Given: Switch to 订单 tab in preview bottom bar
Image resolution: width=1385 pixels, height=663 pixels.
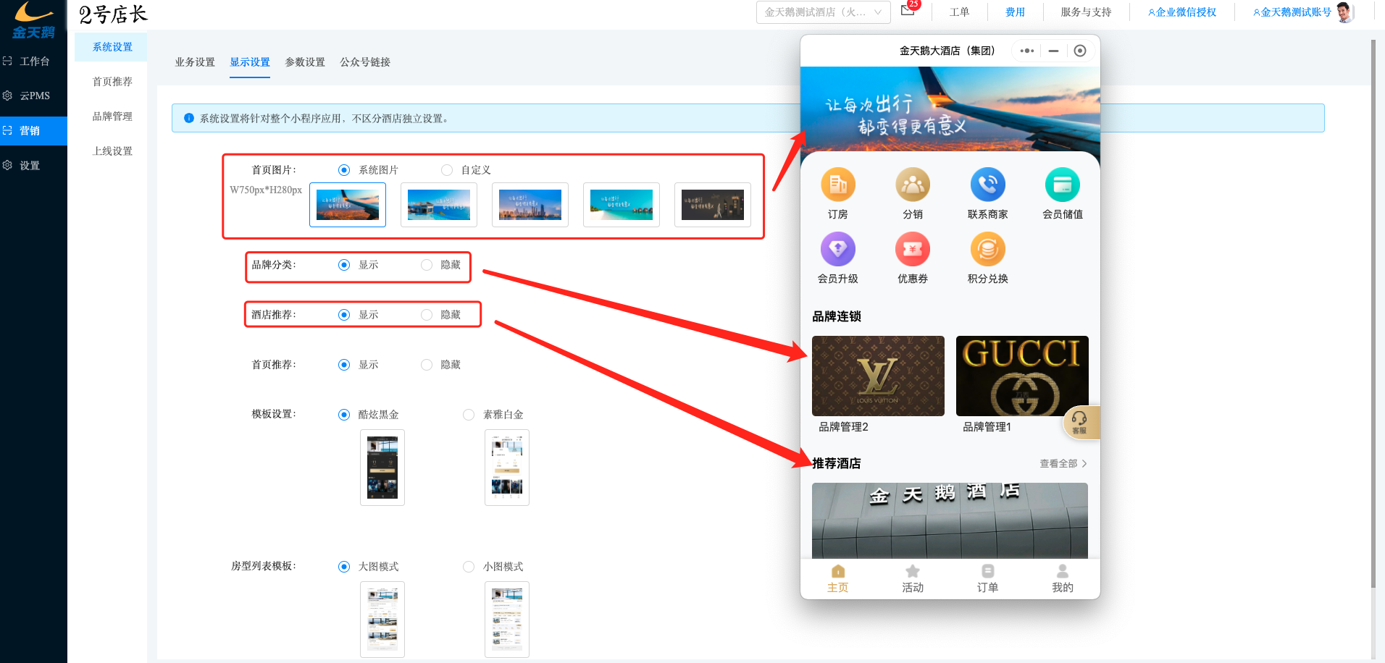Looking at the screenshot, I should pyautogui.click(x=988, y=579).
